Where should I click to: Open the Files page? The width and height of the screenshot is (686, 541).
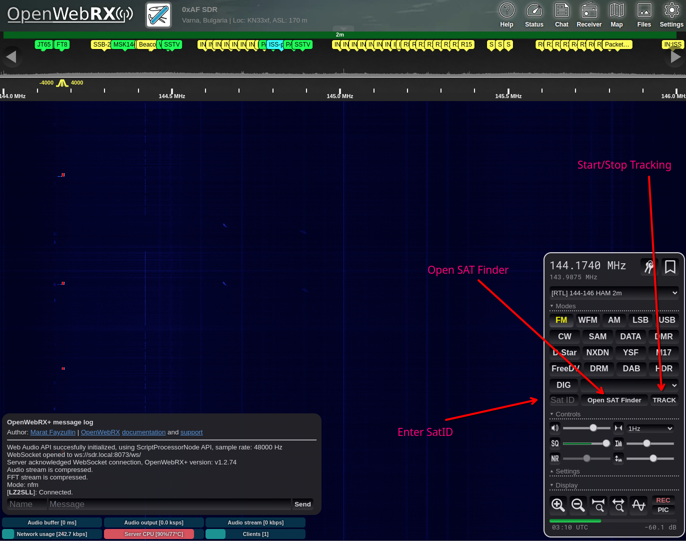pyautogui.click(x=644, y=15)
